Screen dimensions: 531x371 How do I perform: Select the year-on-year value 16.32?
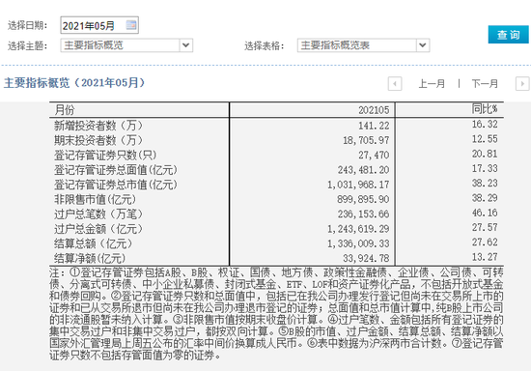click(485, 124)
